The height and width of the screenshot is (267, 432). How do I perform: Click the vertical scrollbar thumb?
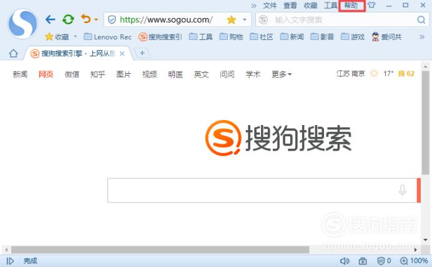[x=425, y=123]
